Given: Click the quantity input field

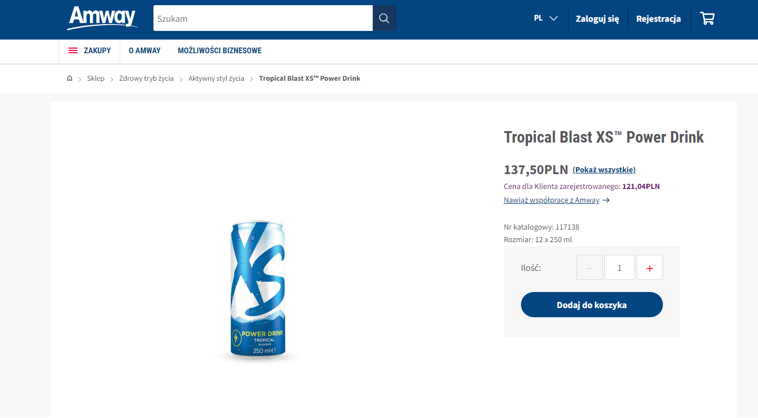Looking at the screenshot, I should [619, 268].
